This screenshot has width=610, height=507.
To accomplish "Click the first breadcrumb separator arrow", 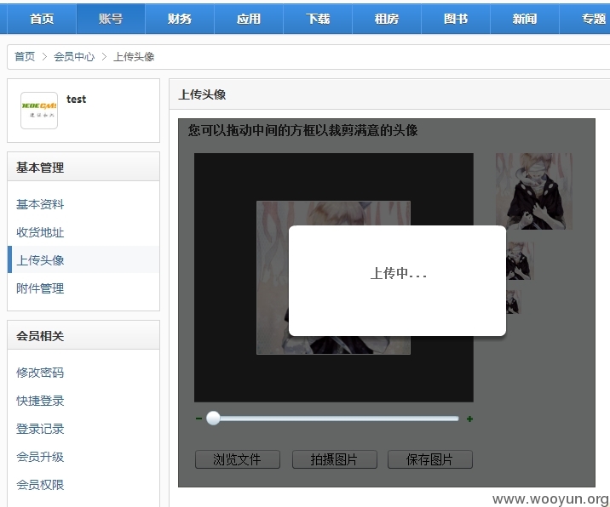I will pos(44,57).
